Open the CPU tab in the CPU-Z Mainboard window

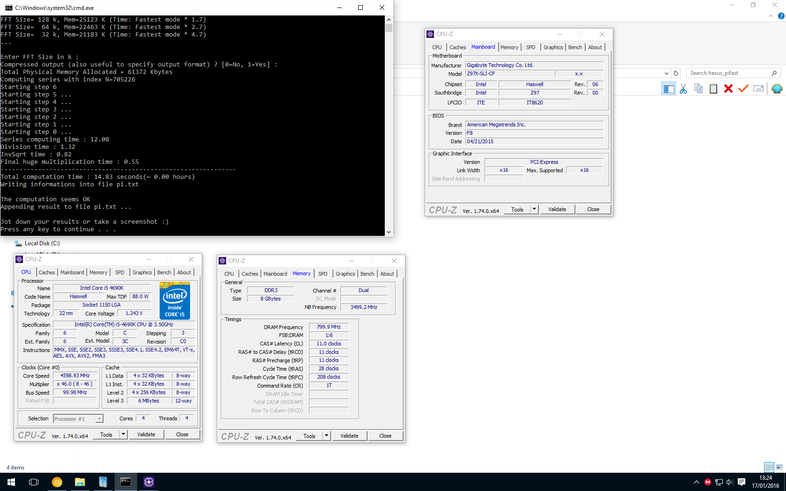[437, 47]
